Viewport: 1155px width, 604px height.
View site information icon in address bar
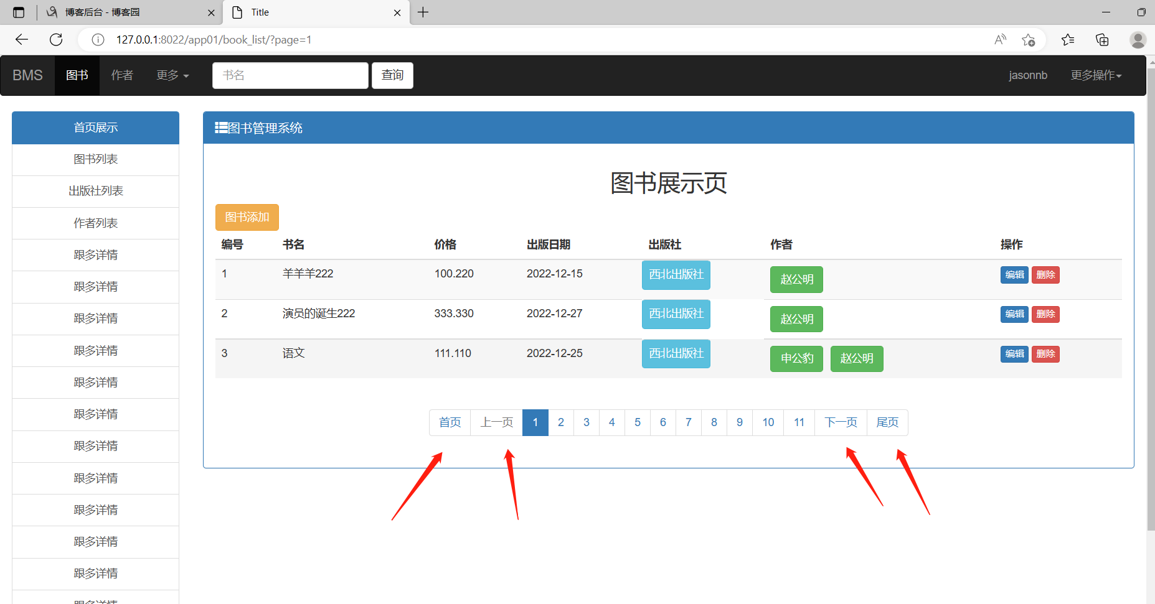point(98,40)
